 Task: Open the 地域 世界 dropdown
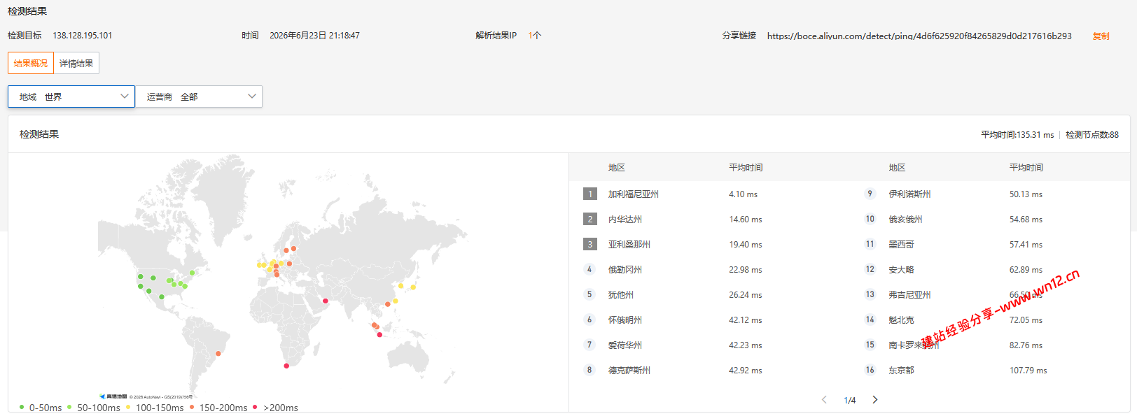pos(71,96)
